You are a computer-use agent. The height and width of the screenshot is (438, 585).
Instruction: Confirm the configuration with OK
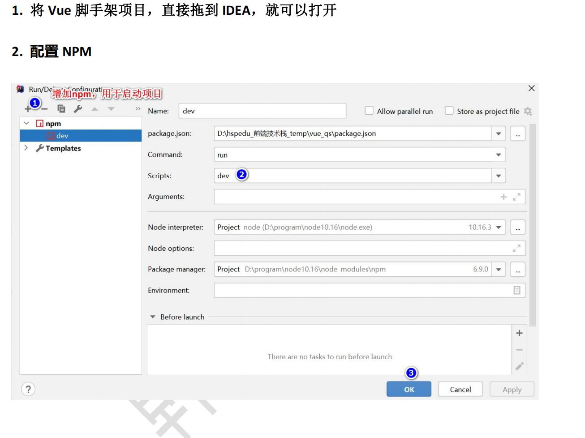409,389
